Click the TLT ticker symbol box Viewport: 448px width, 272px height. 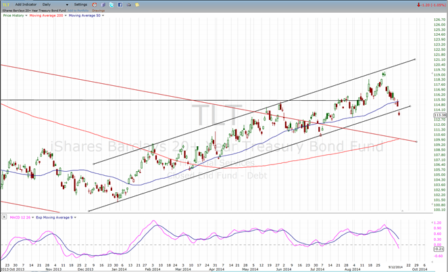tap(6, 5)
